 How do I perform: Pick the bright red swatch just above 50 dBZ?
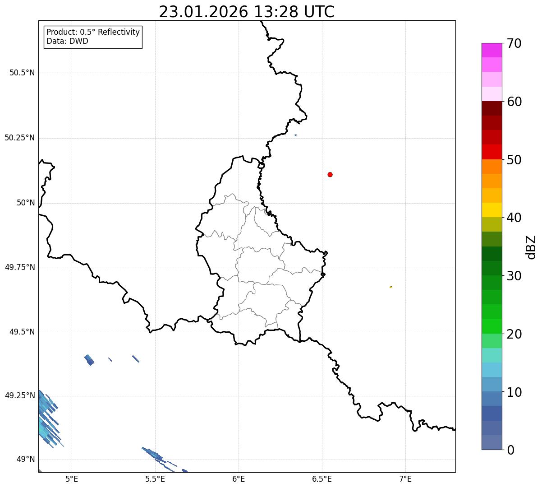[491, 152]
